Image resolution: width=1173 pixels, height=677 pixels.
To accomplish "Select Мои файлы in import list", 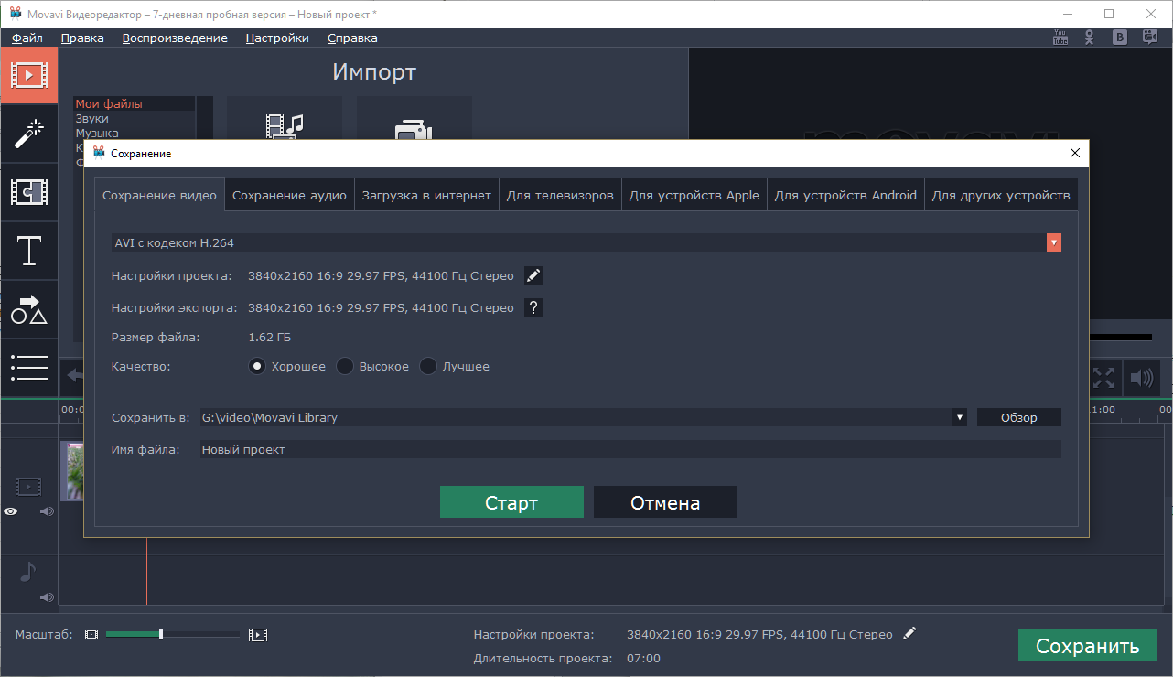I will click(135, 104).
